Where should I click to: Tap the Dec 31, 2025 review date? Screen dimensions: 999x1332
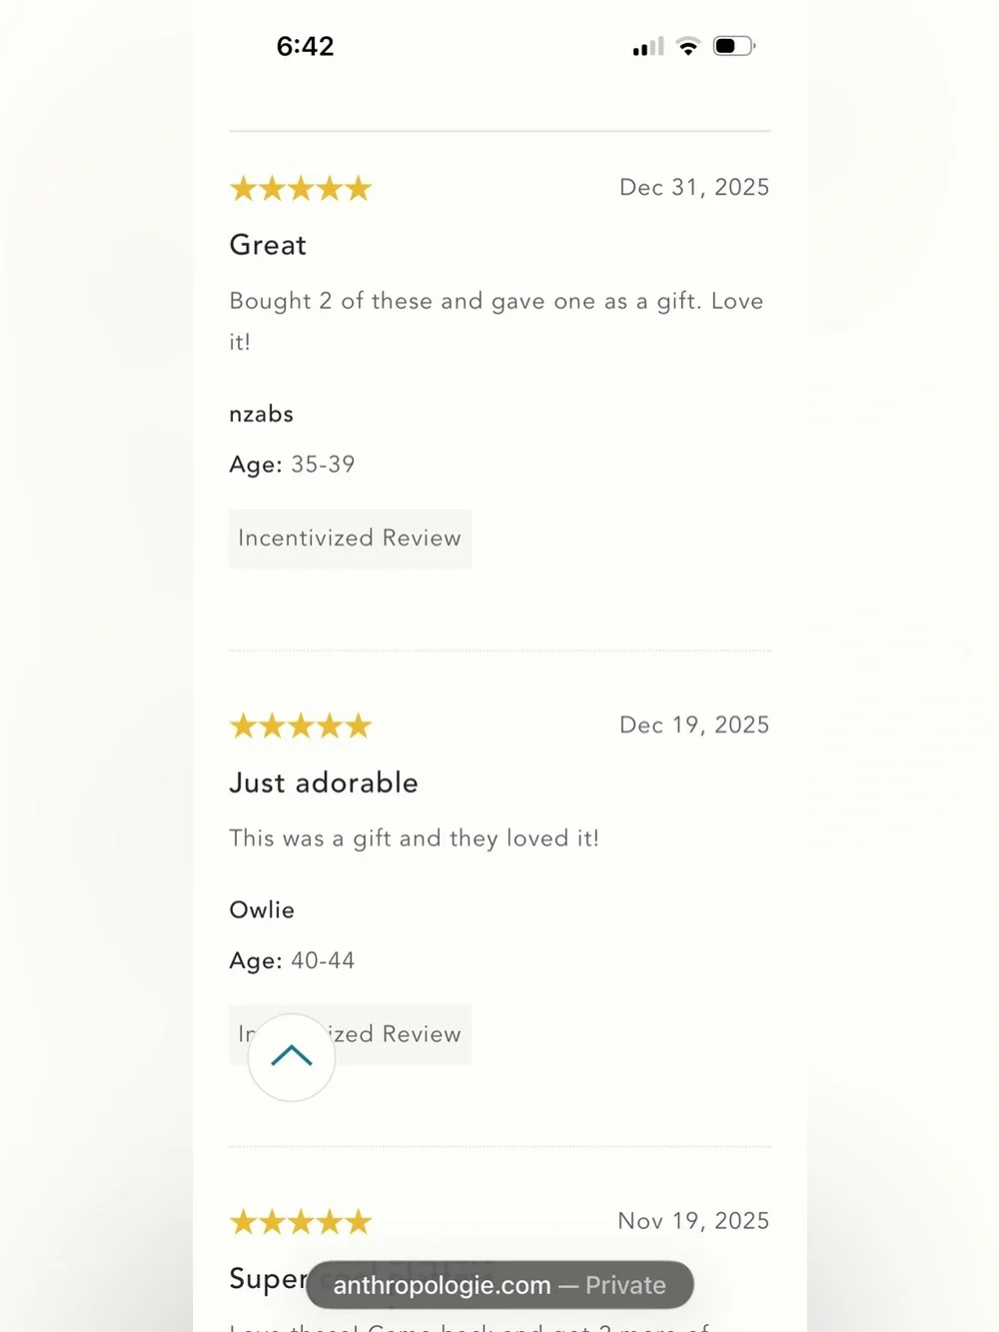click(x=694, y=188)
